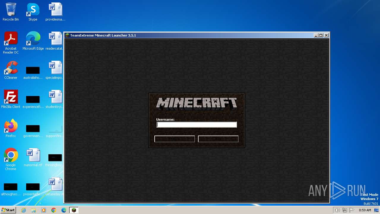Select the CCleaner desktop shortcut
This screenshot has width=380, height=214.
point(11,70)
